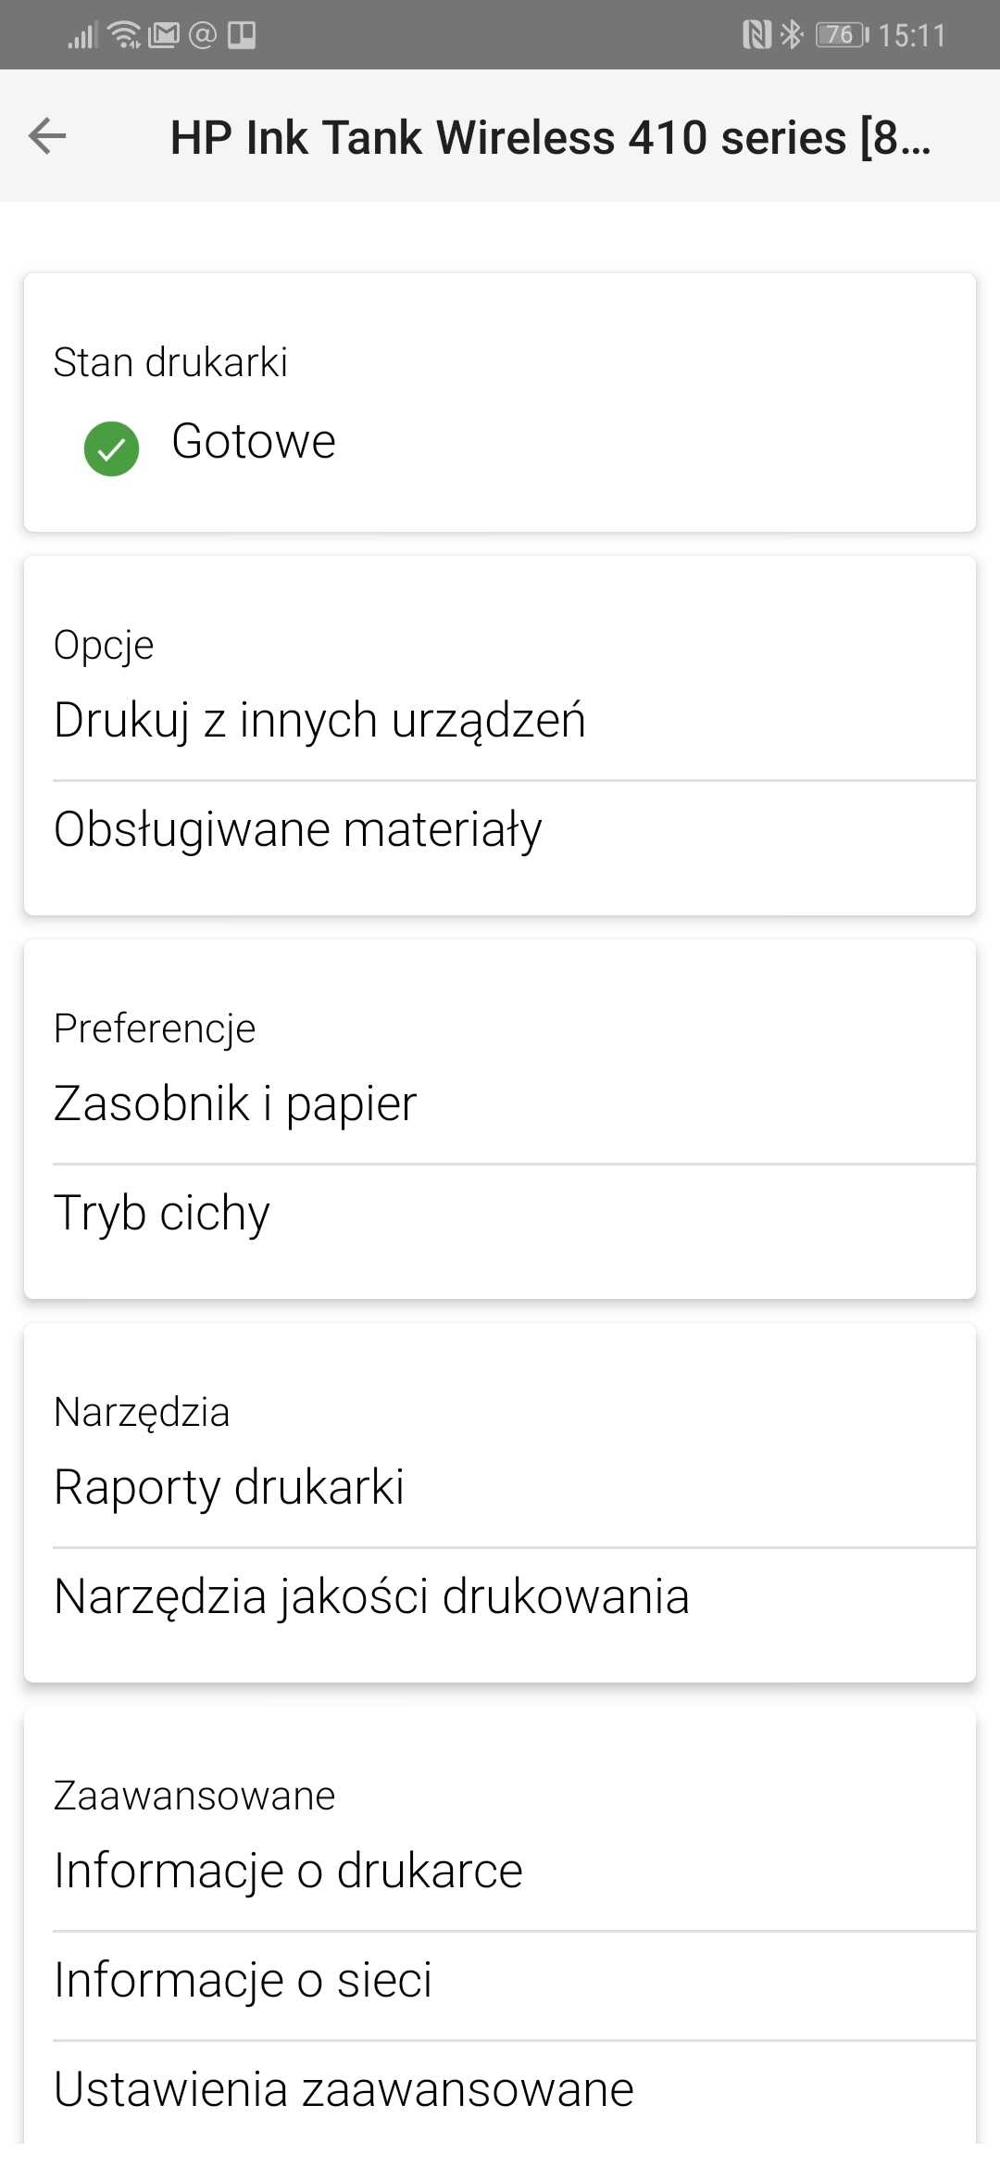Screen dimensions: 1000x2168
Task: Open Ustawienia zaawansowane
Action: coord(500,2089)
